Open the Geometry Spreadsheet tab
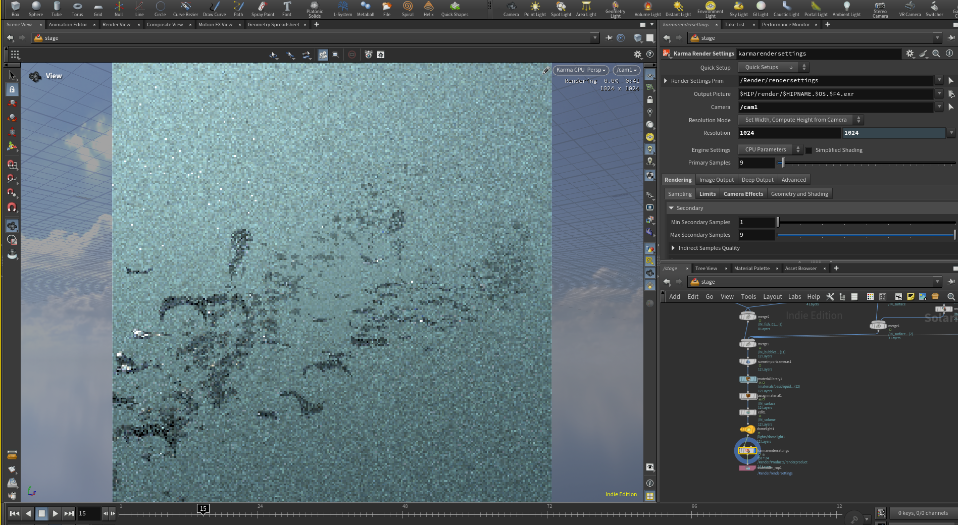This screenshot has height=525, width=958. click(274, 24)
